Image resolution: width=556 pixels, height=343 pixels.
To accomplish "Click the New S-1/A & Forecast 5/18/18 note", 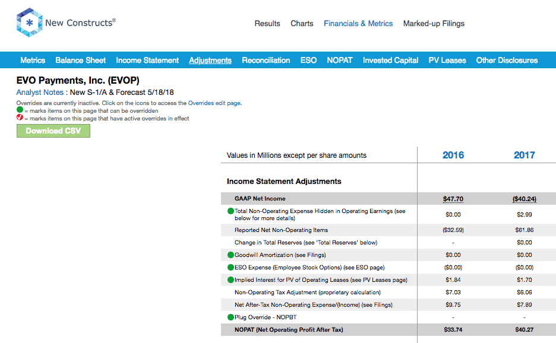I will tap(122, 93).
